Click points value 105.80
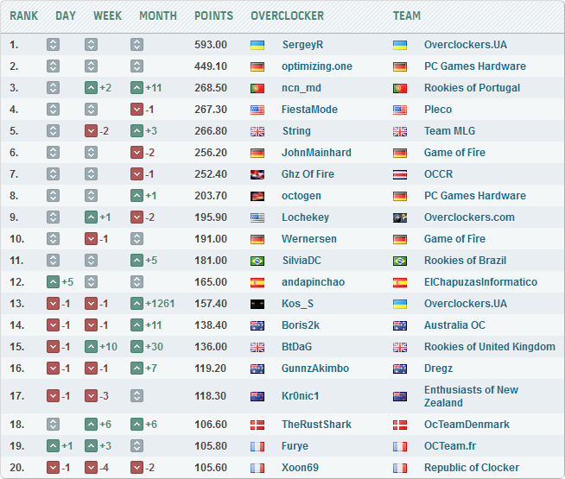This screenshot has width=565, height=479. pos(211,446)
